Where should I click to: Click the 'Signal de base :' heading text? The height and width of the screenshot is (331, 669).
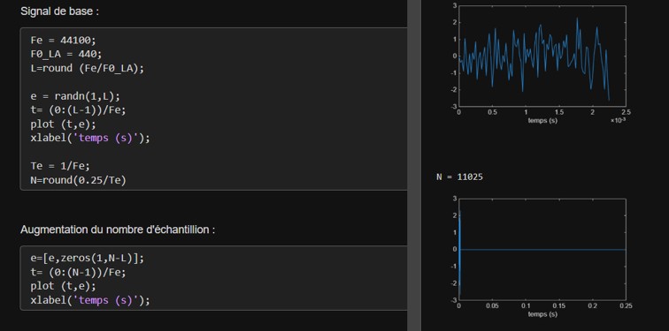pyautogui.click(x=60, y=11)
